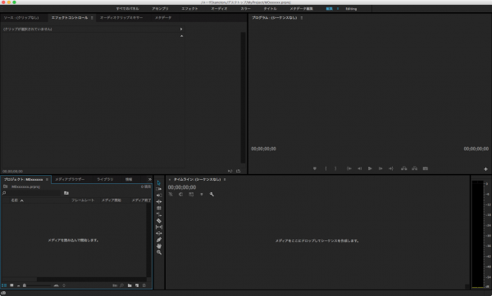The height and width of the screenshot is (296, 492).
Task: Click the Find icon in Project panel footer
Action: click(x=121, y=285)
